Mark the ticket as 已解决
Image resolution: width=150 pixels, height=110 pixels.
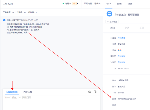tap(97, 4)
